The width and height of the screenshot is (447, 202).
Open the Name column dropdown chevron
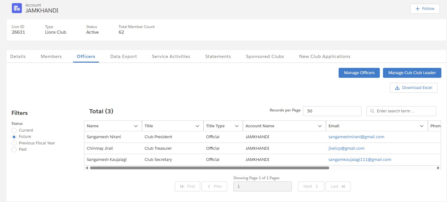[136, 126]
